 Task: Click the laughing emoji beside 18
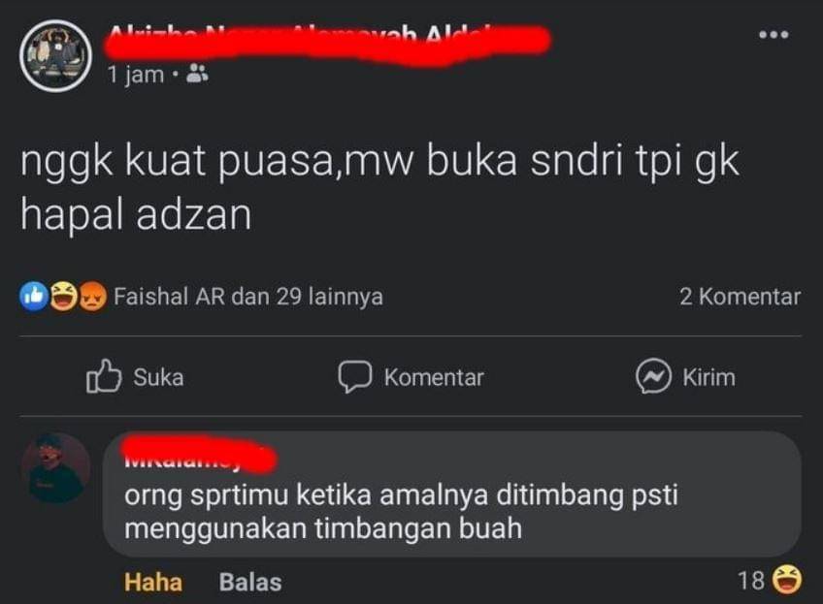click(x=787, y=580)
